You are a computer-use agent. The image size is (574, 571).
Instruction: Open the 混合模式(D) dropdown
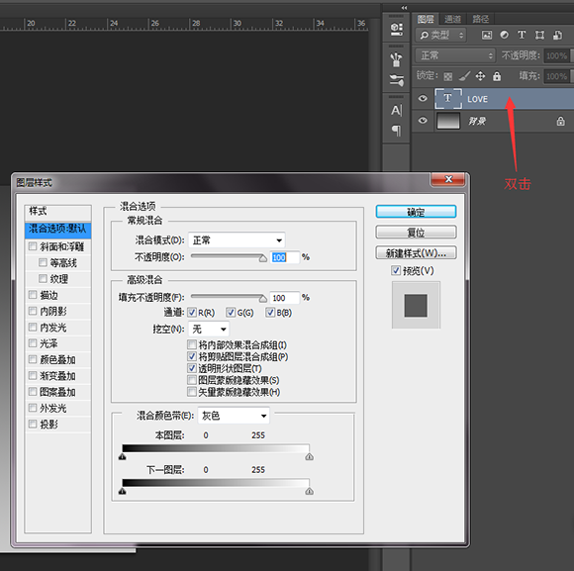point(237,240)
